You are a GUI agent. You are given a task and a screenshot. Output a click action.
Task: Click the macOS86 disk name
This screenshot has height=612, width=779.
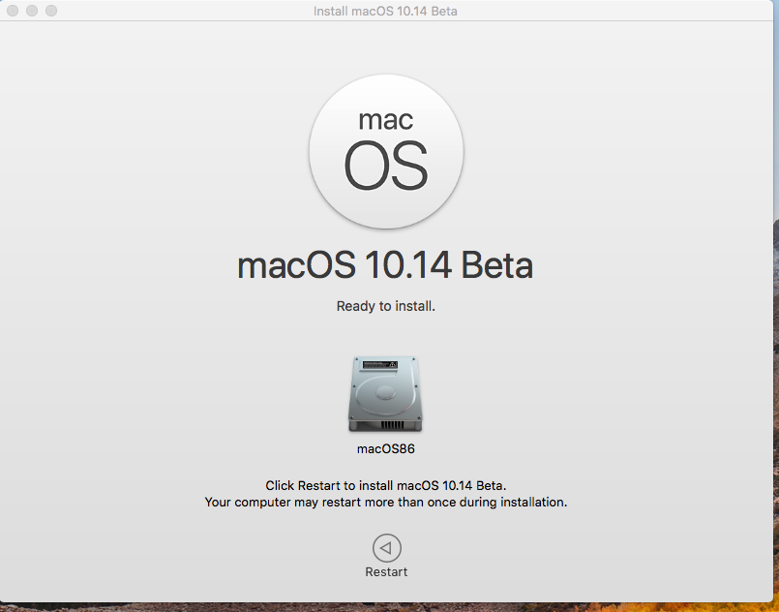click(x=385, y=449)
